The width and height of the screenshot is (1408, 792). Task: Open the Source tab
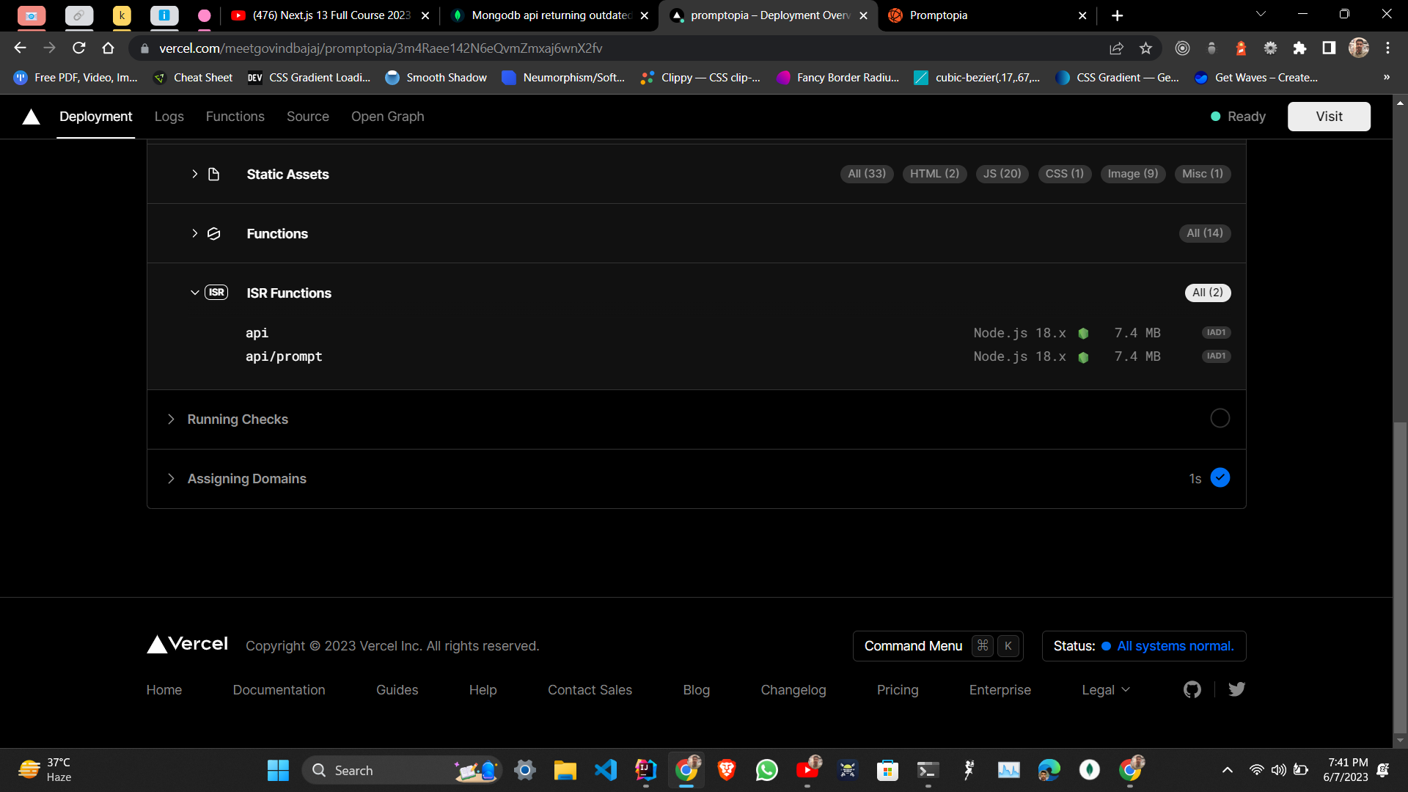(x=307, y=117)
